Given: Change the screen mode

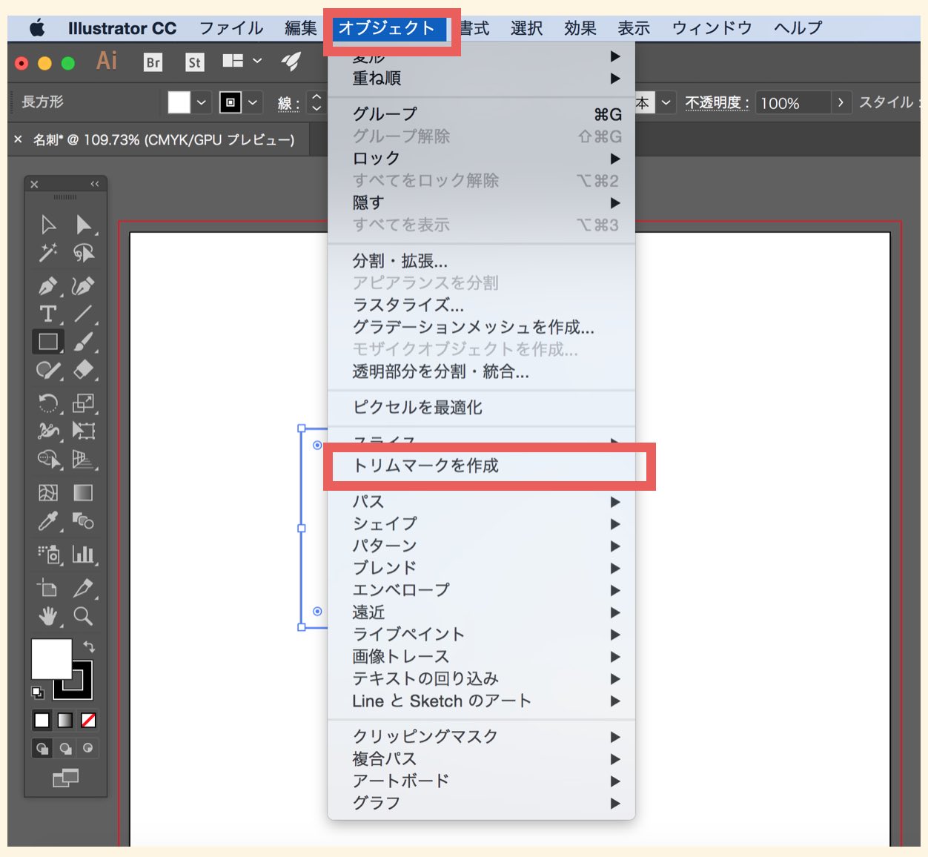Looking at the screenshot, I should coord(65,778).
